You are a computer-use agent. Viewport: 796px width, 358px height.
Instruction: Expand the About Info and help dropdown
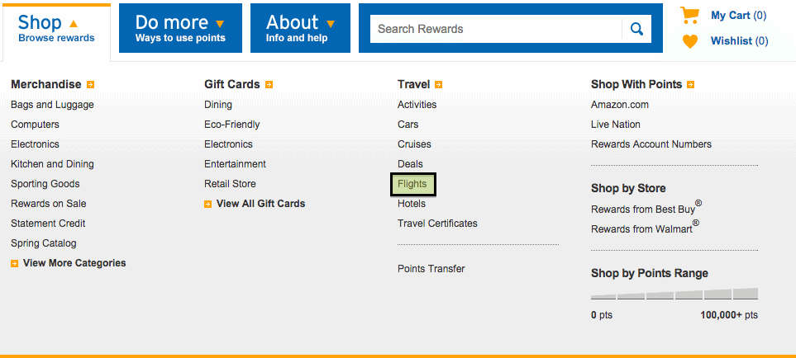point(301,28)
